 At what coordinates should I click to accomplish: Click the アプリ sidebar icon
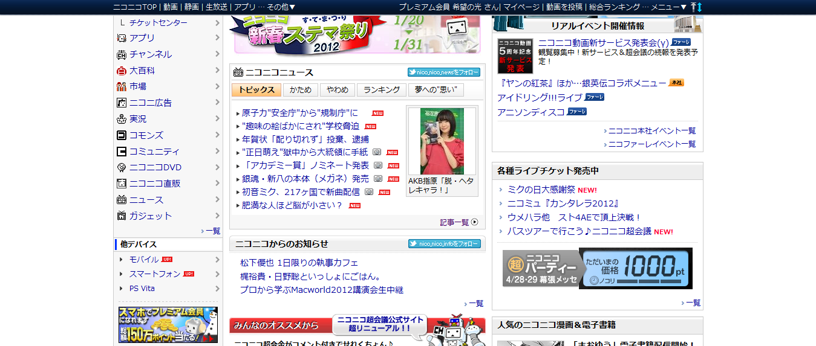click(x=121, y=38)
